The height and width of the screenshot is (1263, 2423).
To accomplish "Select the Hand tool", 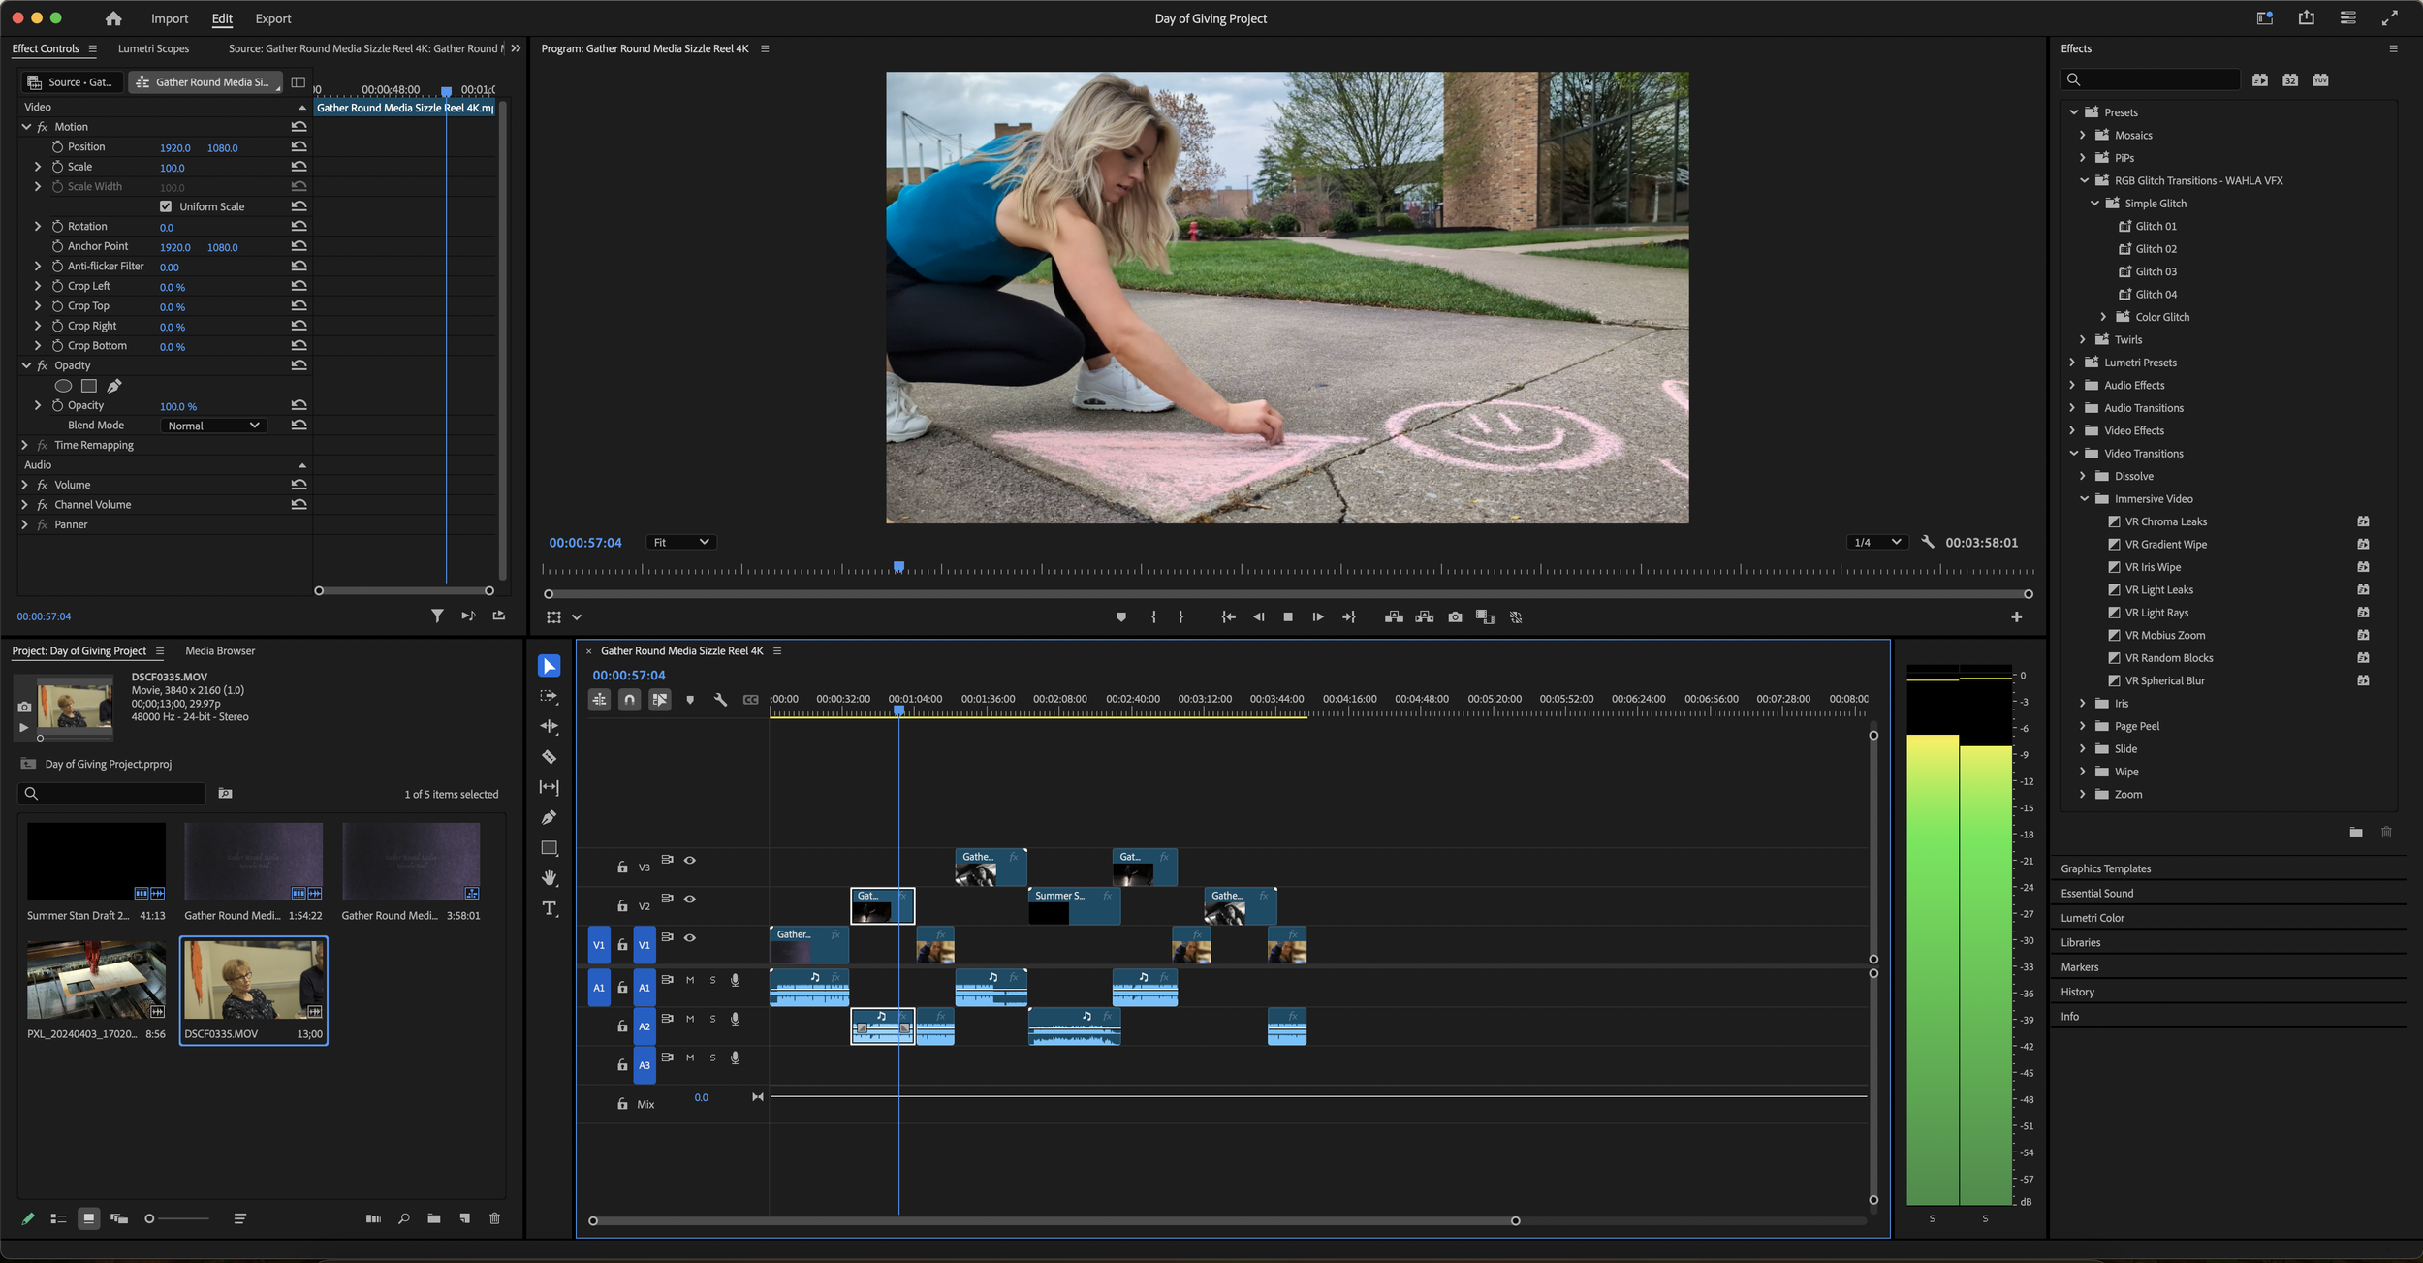I will 549,878.
